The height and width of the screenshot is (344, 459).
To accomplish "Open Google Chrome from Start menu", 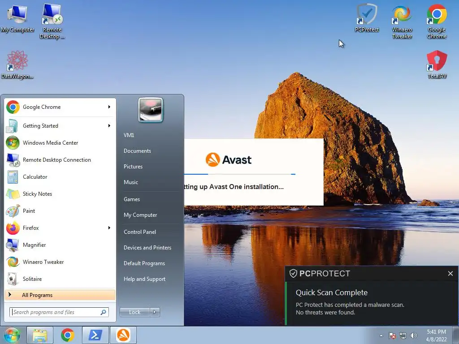I will click(x=60, y=107).
